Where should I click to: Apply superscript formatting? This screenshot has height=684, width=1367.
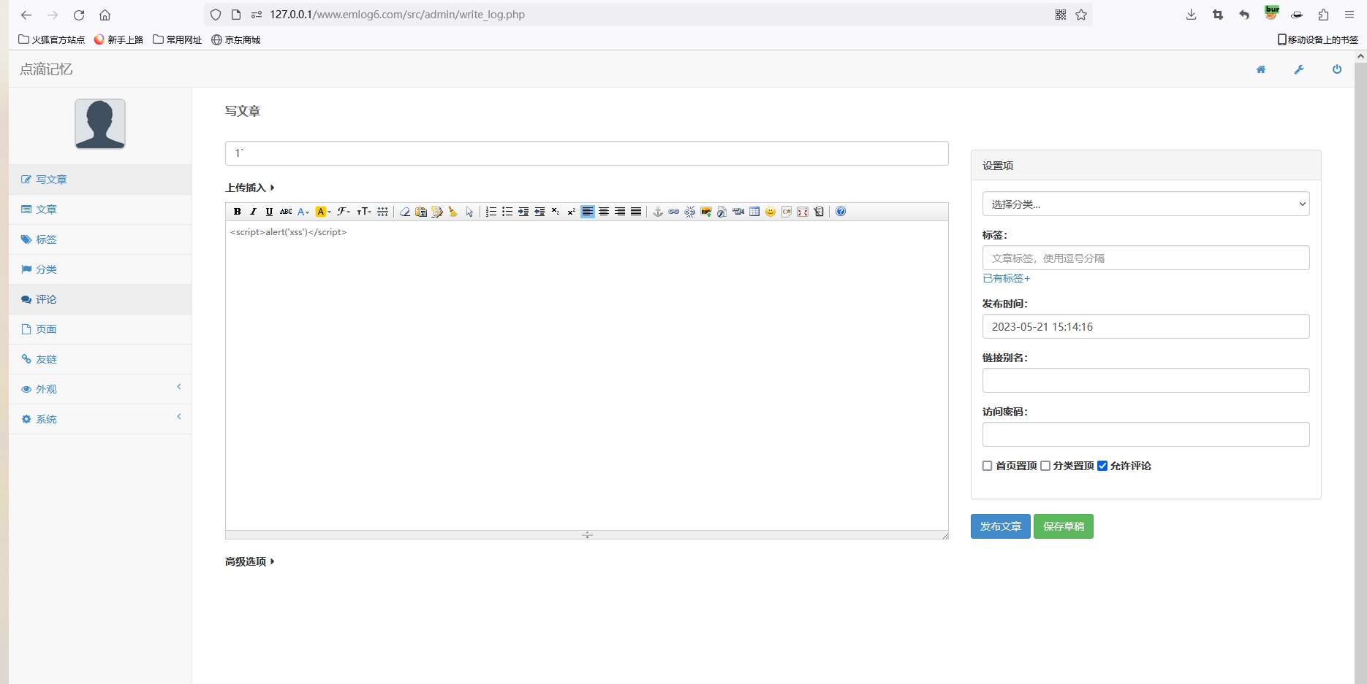pos(572,212)
